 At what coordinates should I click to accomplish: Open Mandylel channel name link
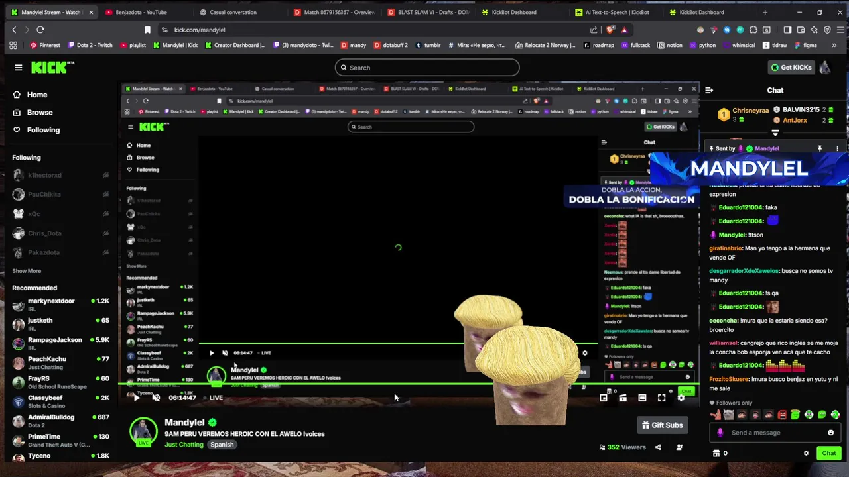(184, 422)
